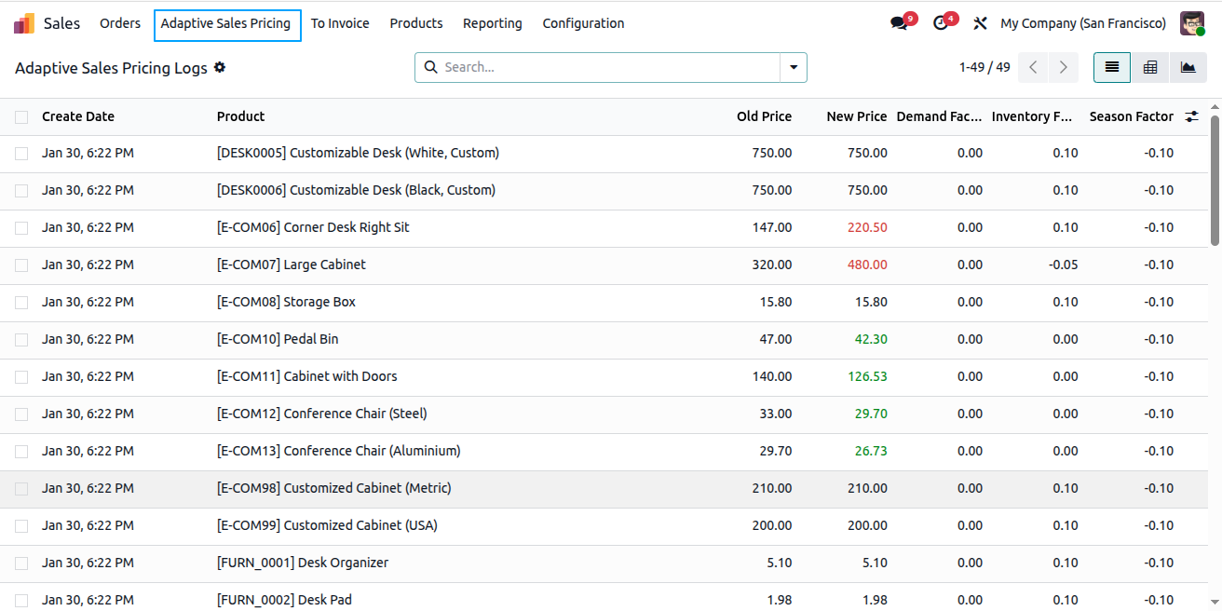Open the Adaptive Sales Pricing menu
The width and height of the screenshot is (1222, 611).
point(226,24)
